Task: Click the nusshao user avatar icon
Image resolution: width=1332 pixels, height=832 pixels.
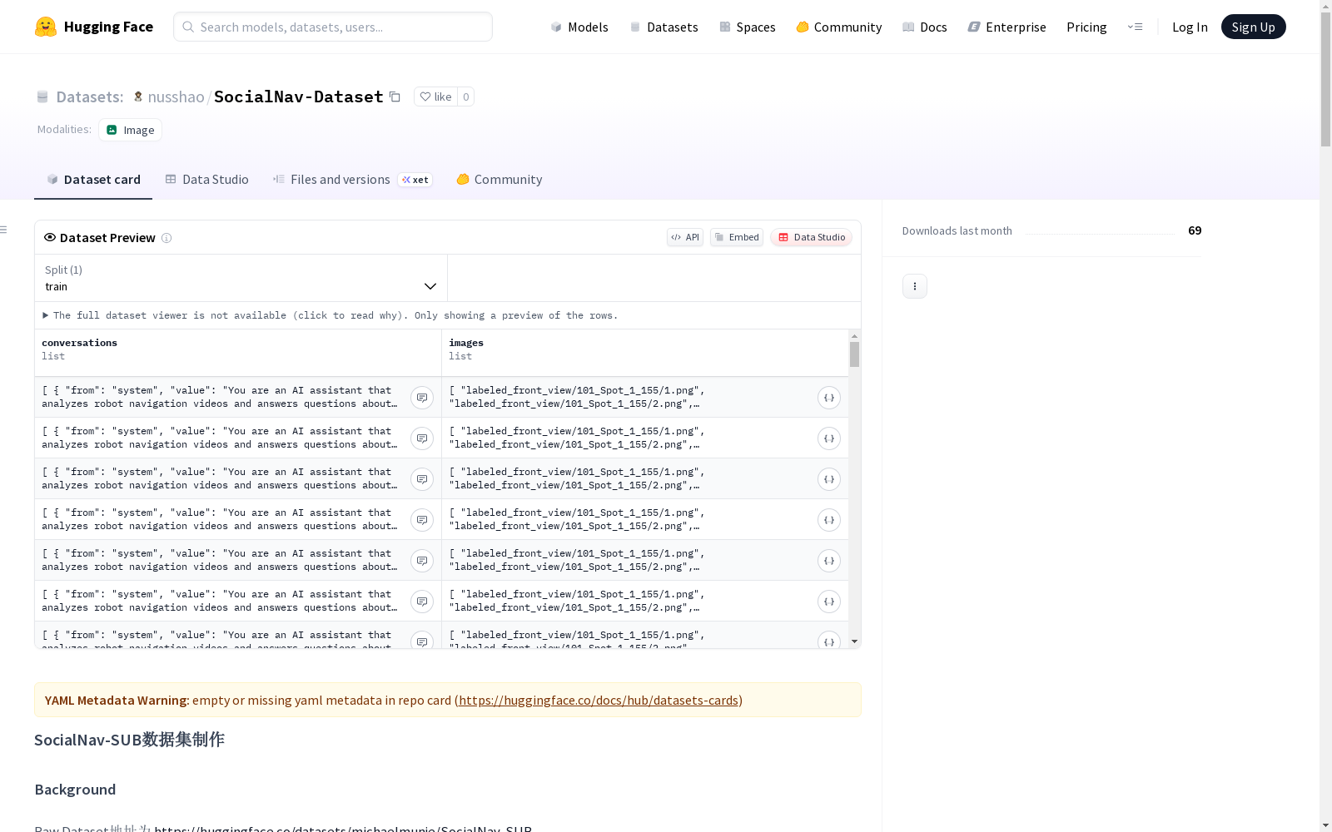Action: click(x=138, y=97)
